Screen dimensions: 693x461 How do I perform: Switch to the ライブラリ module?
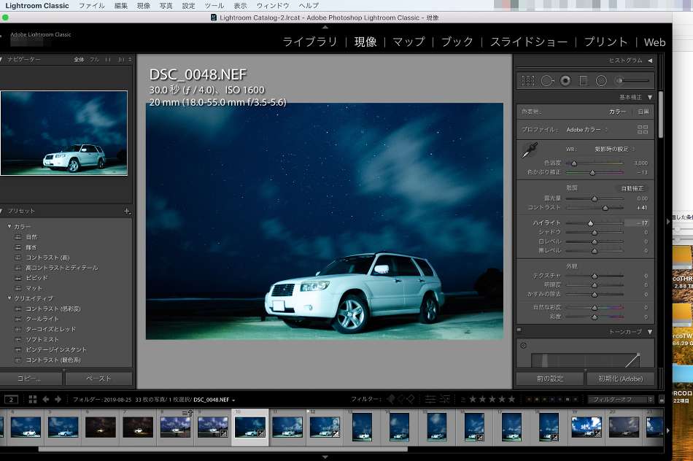tap(310, 42)
